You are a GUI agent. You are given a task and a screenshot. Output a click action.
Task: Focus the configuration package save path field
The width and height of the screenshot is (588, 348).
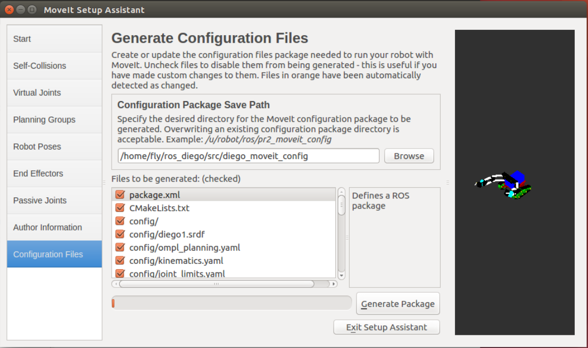coord(249,156)
